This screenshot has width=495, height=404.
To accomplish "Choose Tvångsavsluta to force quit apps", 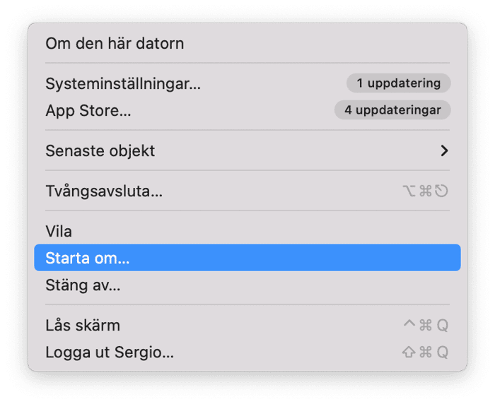I will (x=104, y=191).
